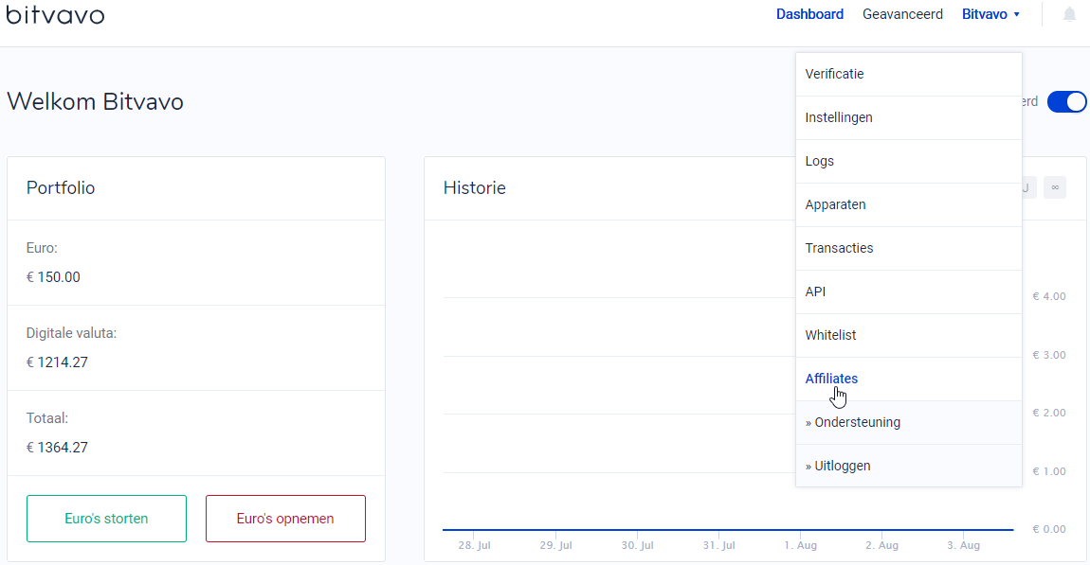Viewport: 1090px width, 565px height.
Task: Open Verificatie from the account menu
Action: pos(909,74)
